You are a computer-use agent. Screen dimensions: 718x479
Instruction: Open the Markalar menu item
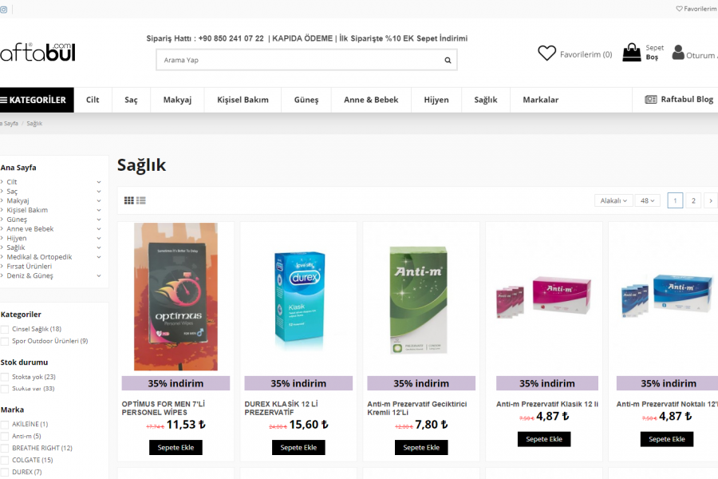coord(540,100)
